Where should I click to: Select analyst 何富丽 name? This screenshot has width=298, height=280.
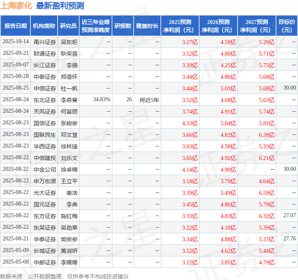pos(69,112)
